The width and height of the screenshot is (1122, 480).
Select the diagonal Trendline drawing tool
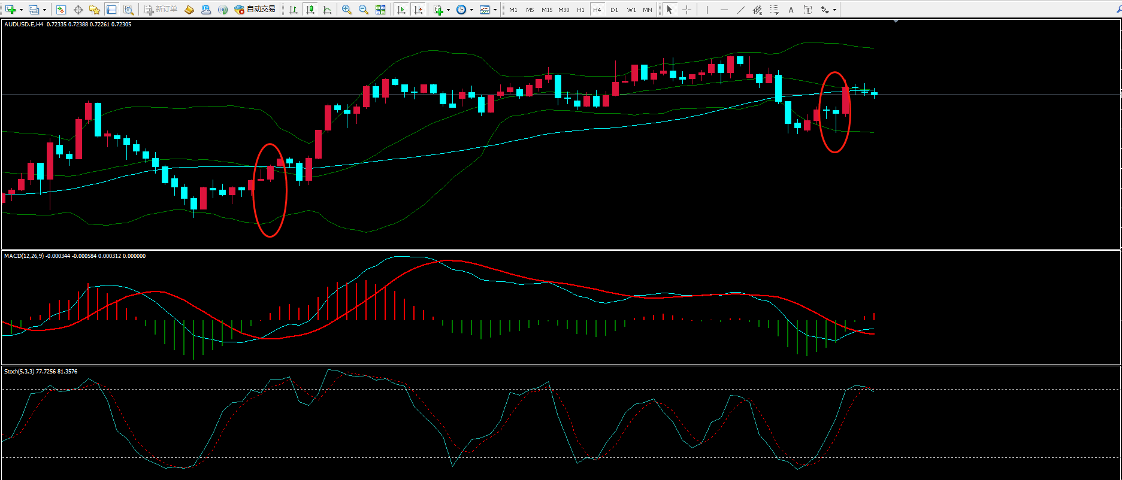tap(741, 10)
